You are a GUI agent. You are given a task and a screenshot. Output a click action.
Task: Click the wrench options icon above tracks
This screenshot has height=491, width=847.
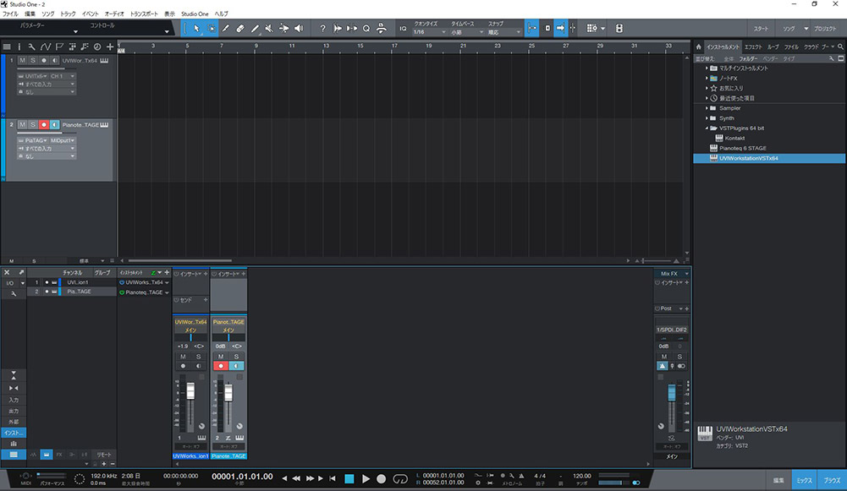pyautogui.click(x=32, y=47)
